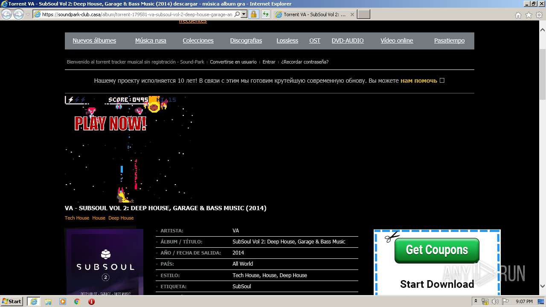Click ¿Recordar contraseña? link
This screenshot has height=307, width=546.
point(305,62)
